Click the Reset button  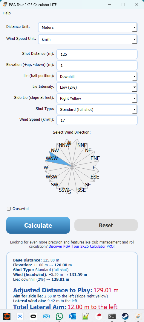[106, 225]
